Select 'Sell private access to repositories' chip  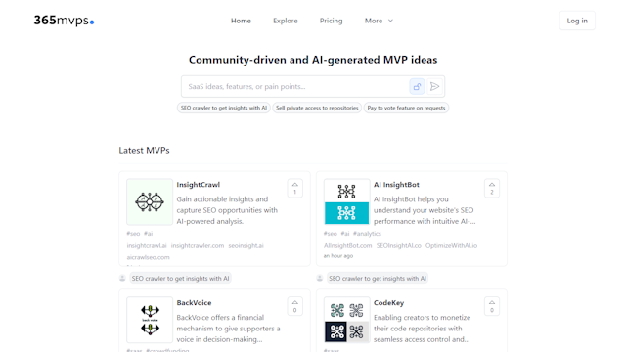click(317, 108)
